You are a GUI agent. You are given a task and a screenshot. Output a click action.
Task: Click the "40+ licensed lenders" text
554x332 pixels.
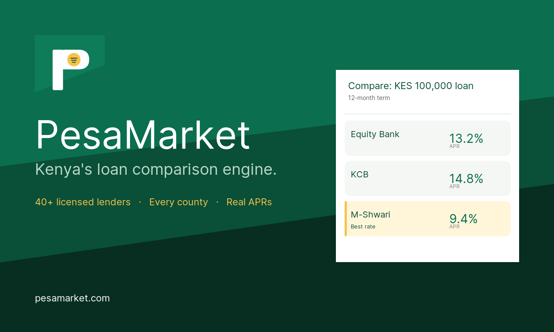(x=83, y=202)
